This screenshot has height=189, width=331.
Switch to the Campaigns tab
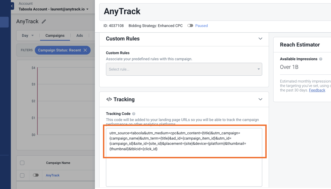pos(55,36)
